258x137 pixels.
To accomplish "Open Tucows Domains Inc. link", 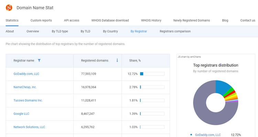I will click(x=28, y=100).
